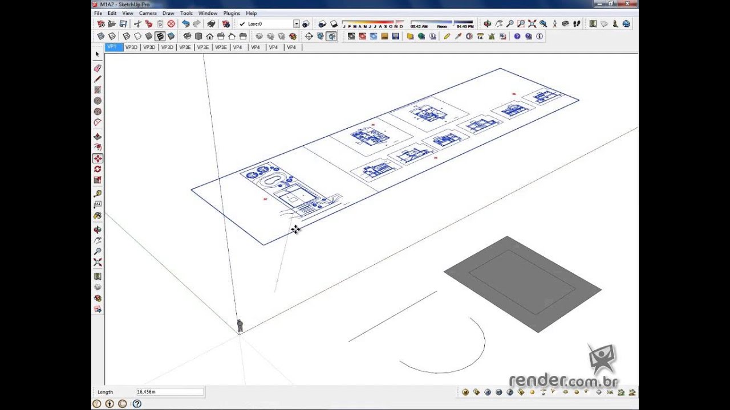This screenshot has width=730, height=410.
Task: Activate the Push/Pull tool
Action: tap(98, 137)
